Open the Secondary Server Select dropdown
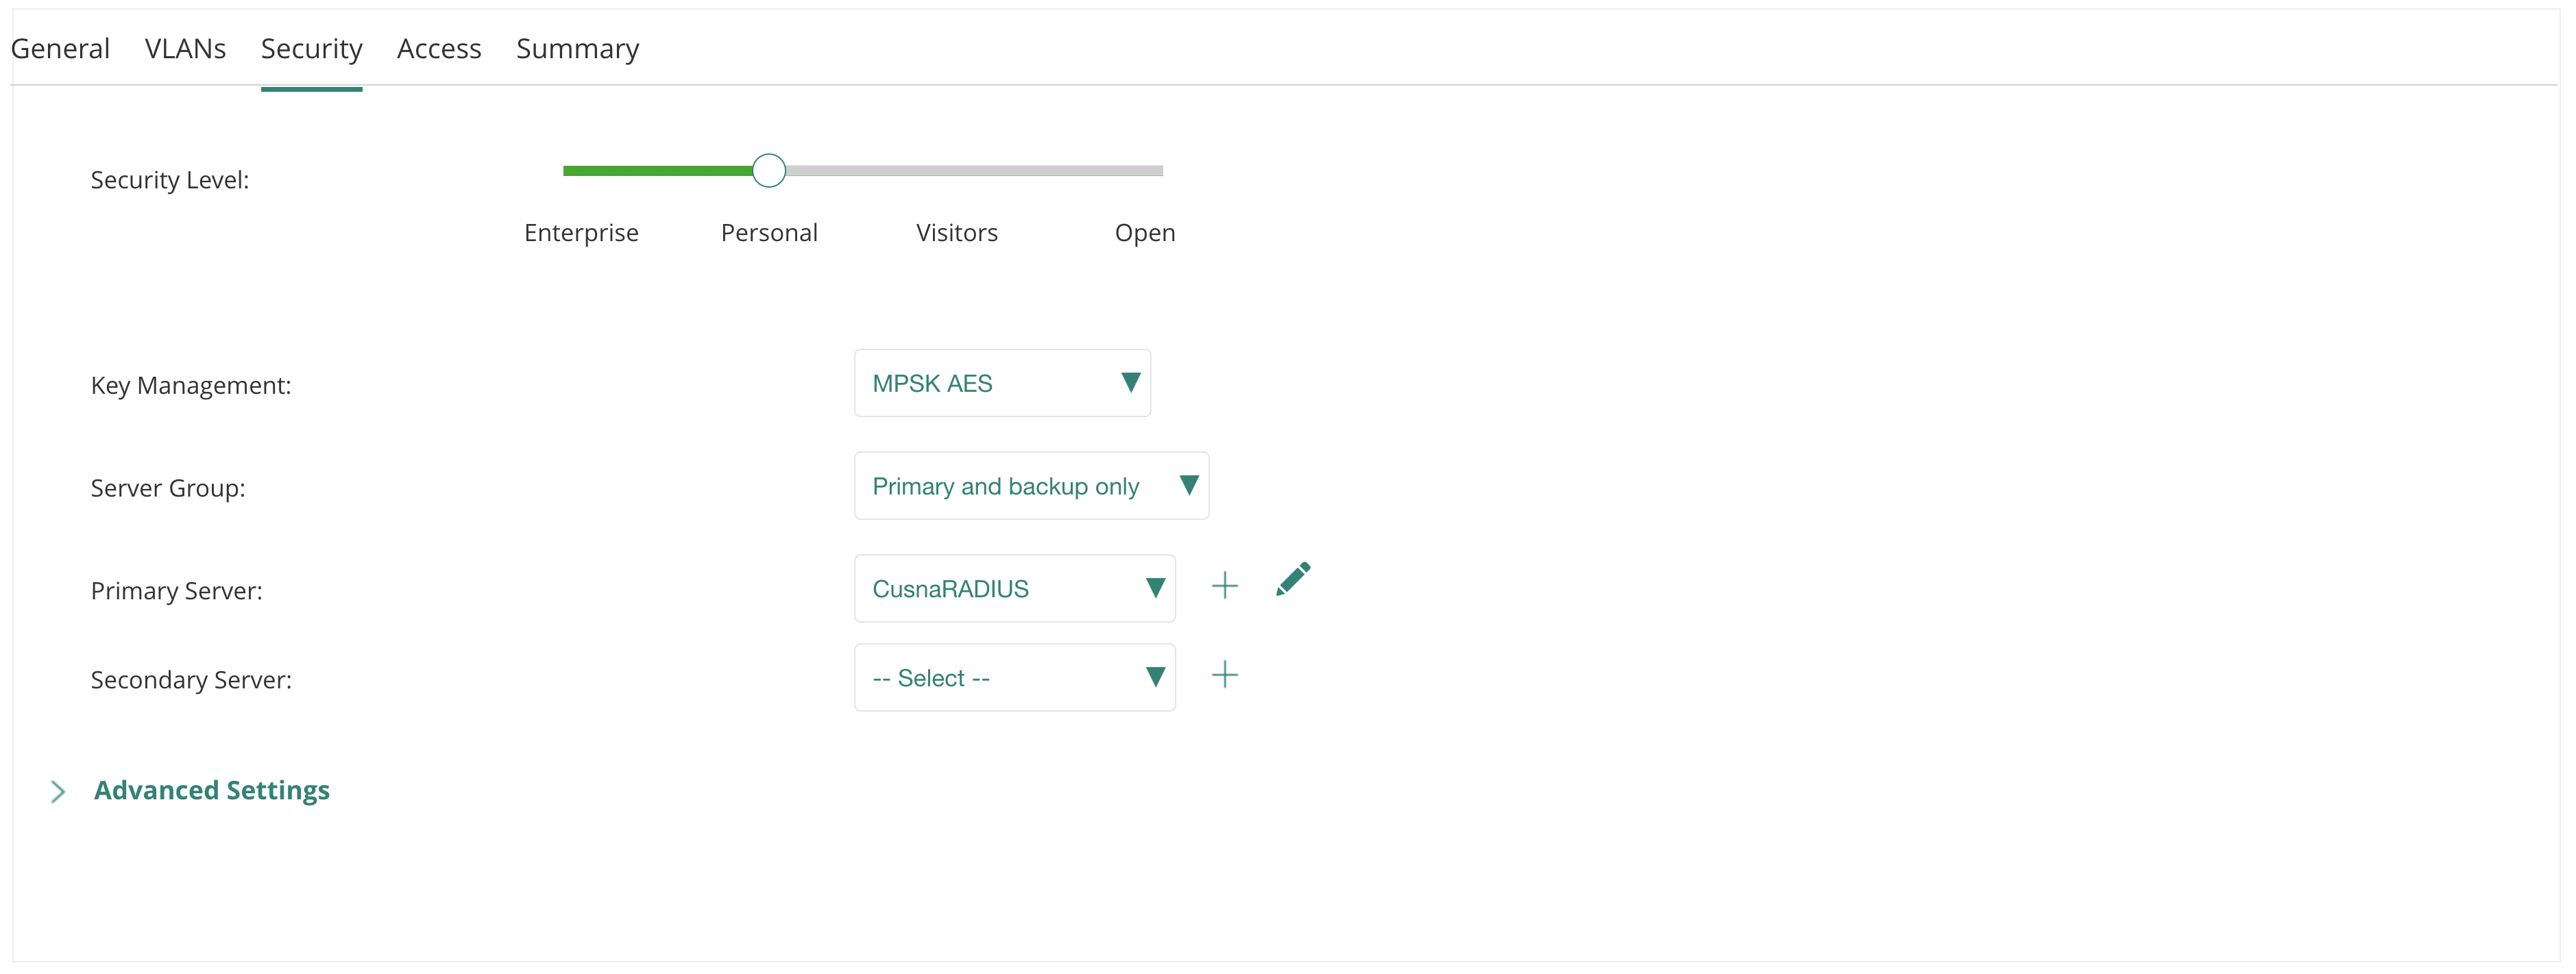Viewport: 2576px width, 974px height. (x=1014, y=677)
